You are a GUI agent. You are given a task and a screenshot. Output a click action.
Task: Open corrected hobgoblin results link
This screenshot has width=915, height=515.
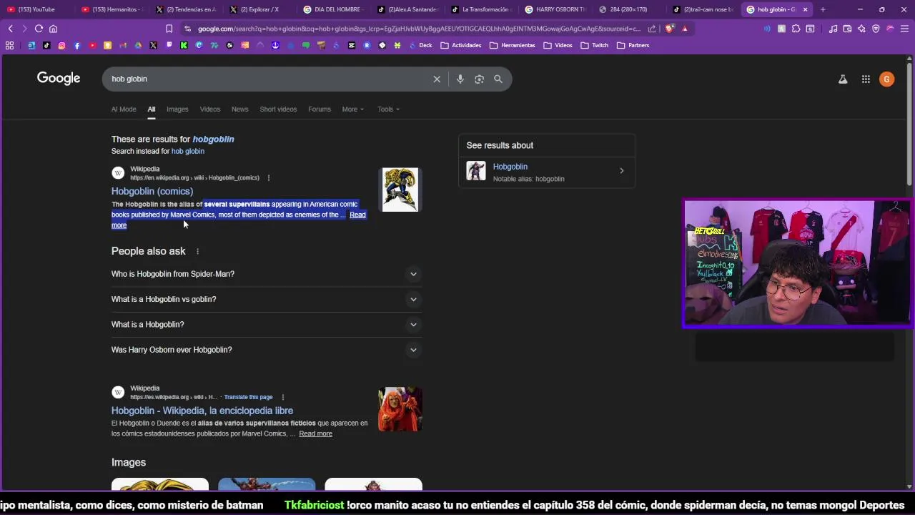click(x=213, y=139)
